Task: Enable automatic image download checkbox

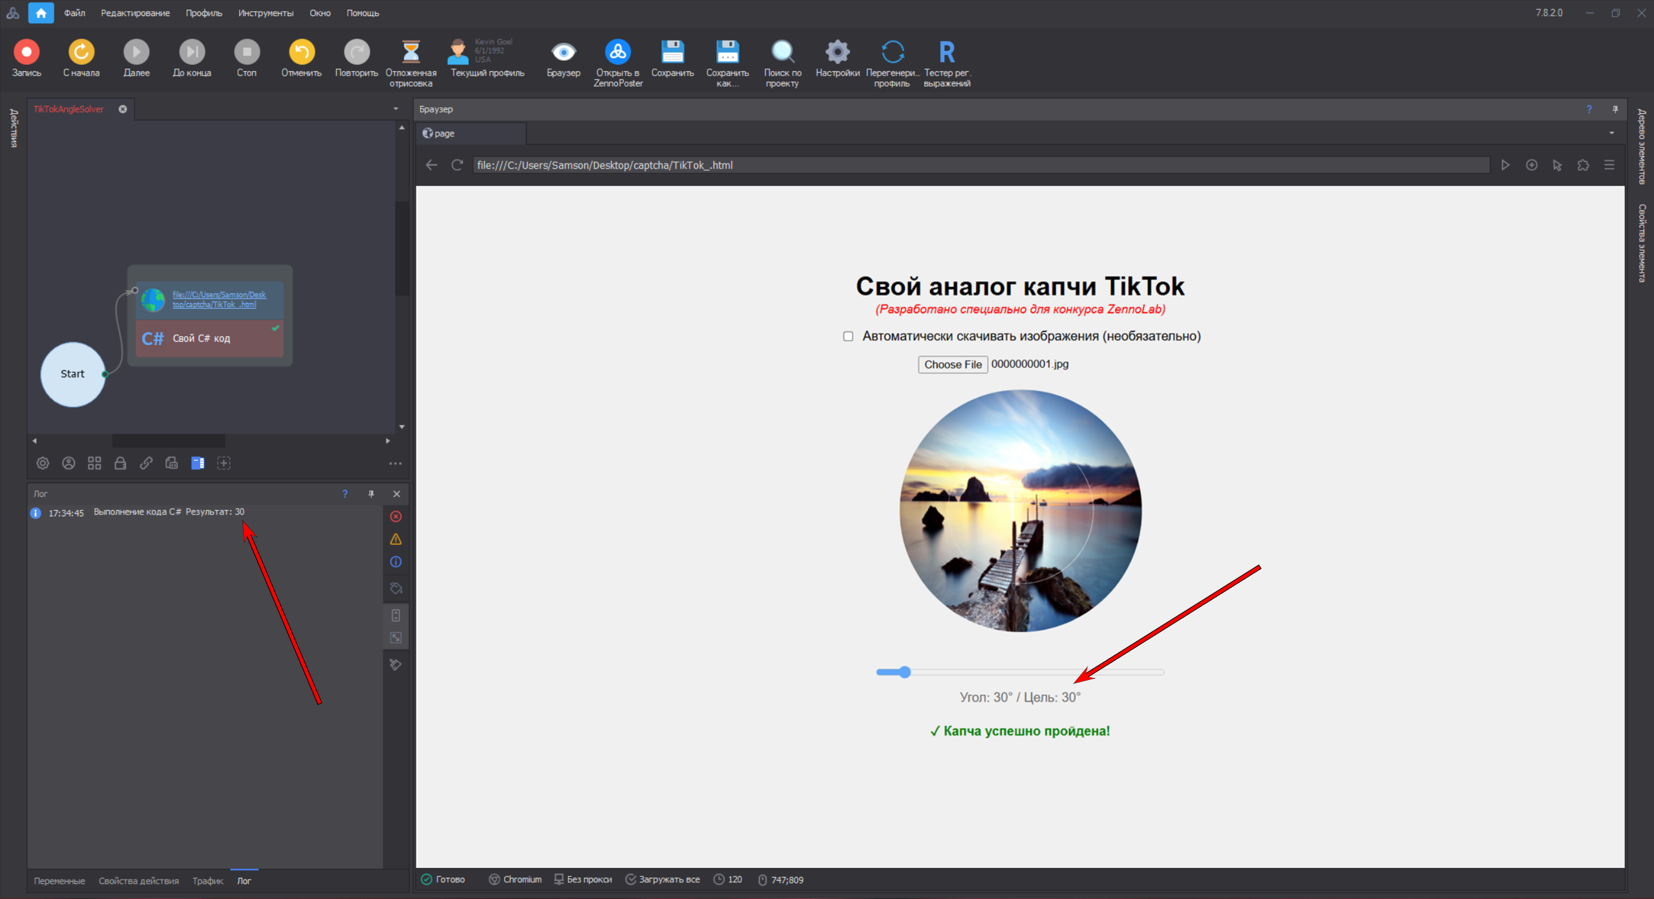Action: pos(848,336)
